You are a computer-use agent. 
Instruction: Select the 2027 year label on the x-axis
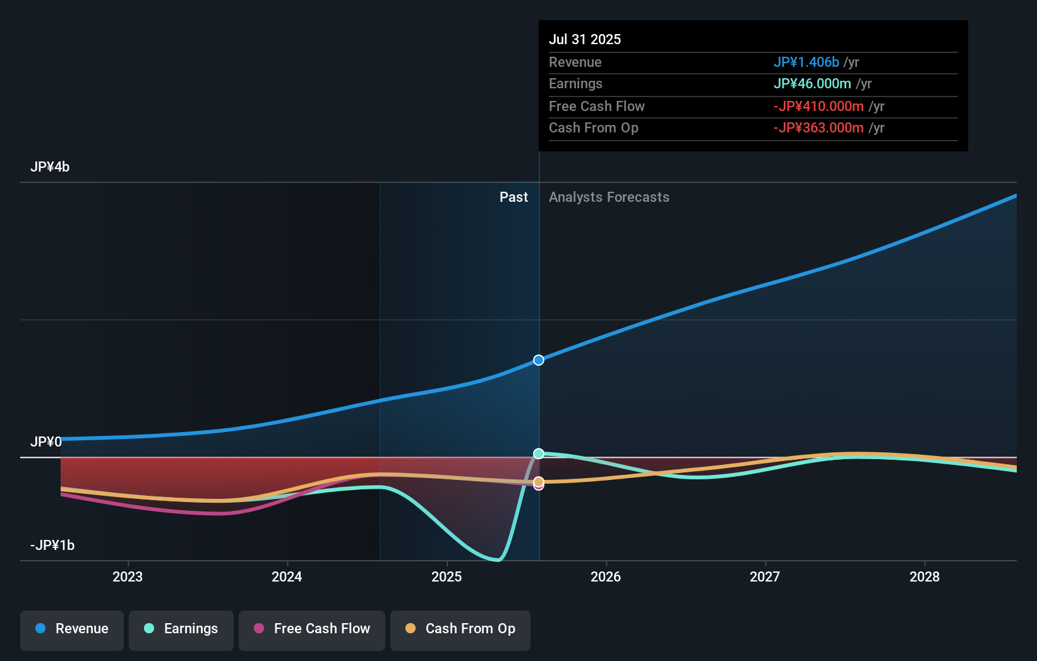click(765, 576)
